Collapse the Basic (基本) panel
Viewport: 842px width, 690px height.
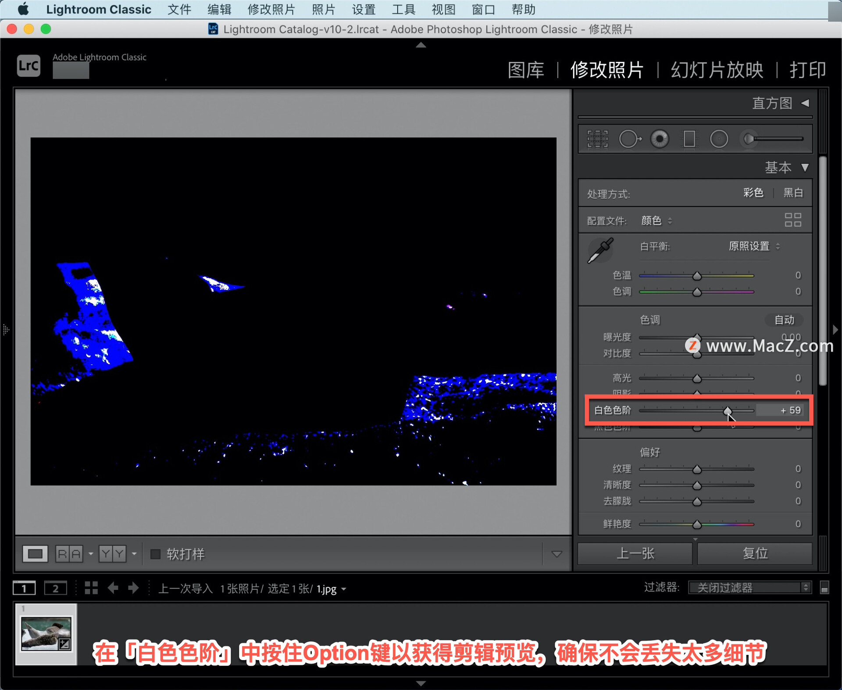coord(805,167)
